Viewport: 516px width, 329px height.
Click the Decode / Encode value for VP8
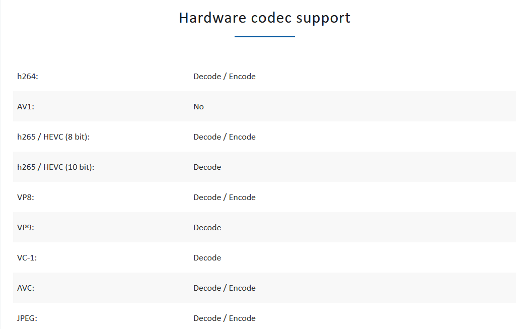[225, 198]
